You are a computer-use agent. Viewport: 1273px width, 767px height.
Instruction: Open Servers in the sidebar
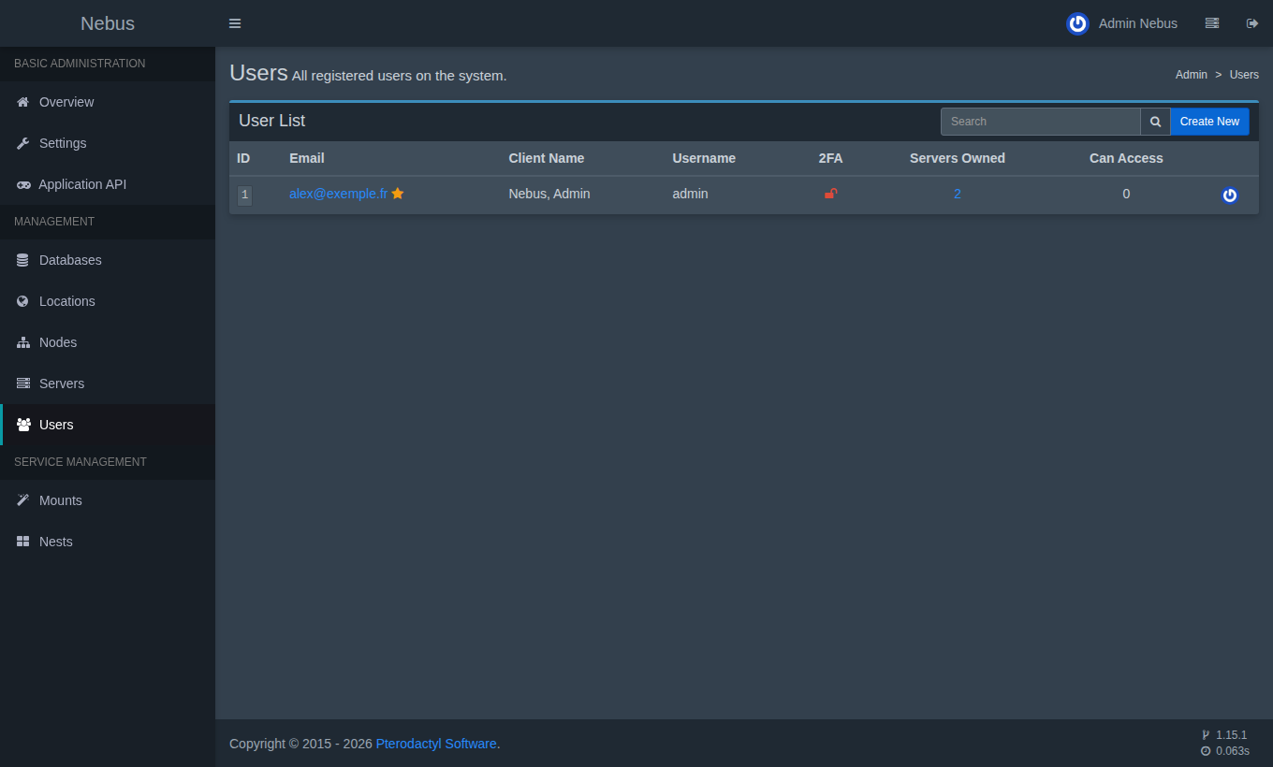click(x=108, y=383)
